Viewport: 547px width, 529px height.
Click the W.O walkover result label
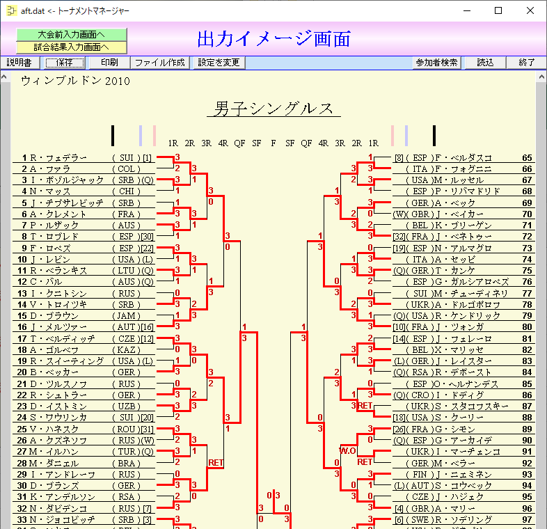point(347,451)
